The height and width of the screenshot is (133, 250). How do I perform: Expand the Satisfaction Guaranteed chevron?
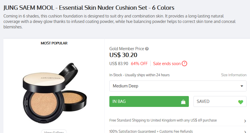pos(245,132)
